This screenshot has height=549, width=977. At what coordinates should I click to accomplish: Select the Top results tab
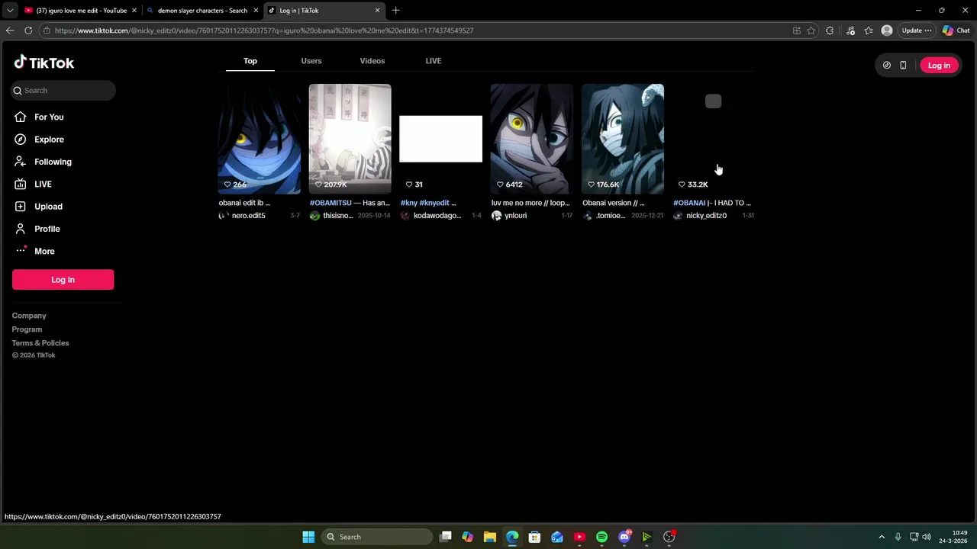pyautogui.click(x=250, y=61)
